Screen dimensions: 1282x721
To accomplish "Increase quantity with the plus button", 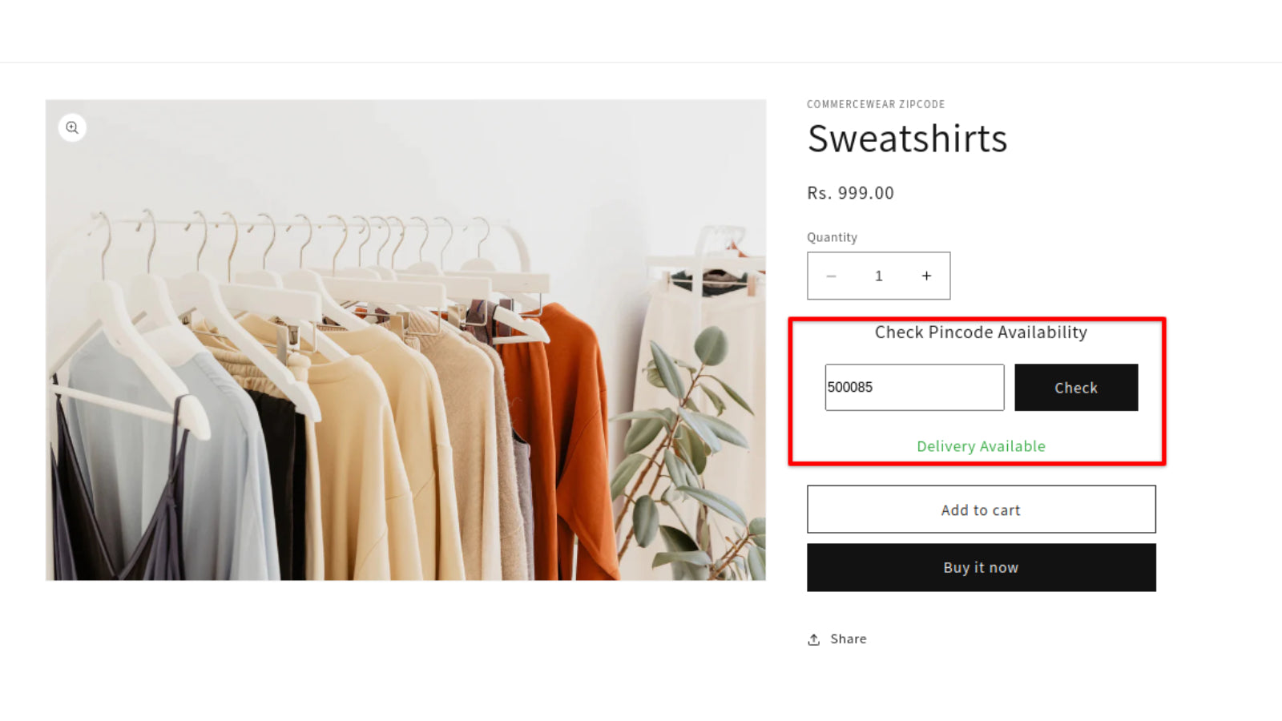I will click(x=926, y=276).
